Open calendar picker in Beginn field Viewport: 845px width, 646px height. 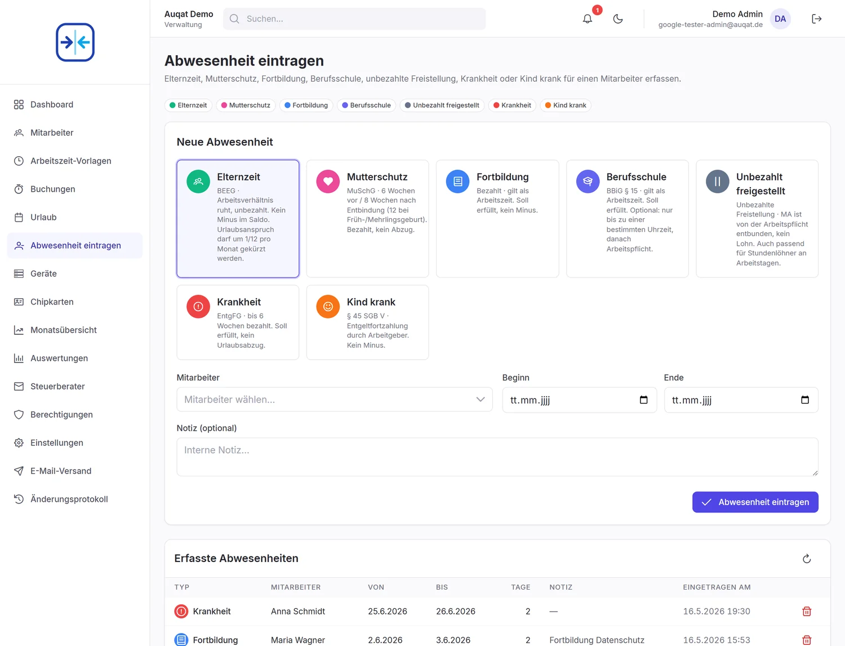coord(643,400)
